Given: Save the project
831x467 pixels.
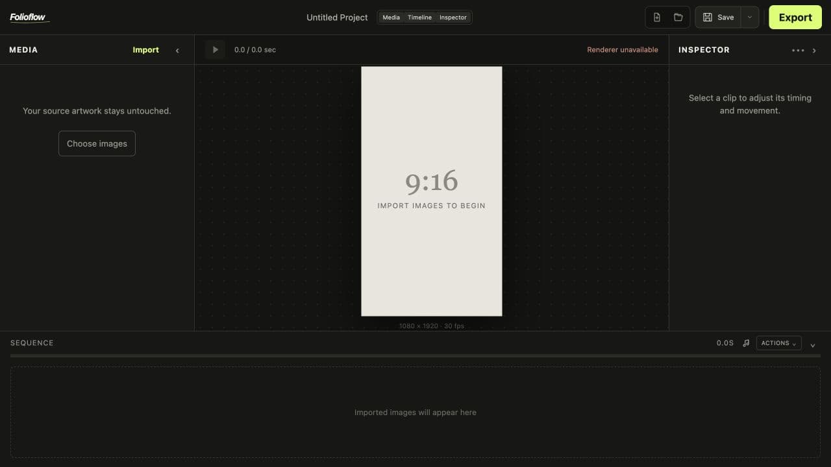Looking at the screenshot, I should tap(718, 18).
